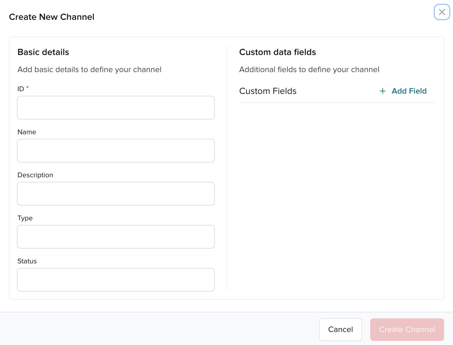The width and height of the screenshot is (453, 345).
Task: Click the Name field label
Action: [27, 132]
